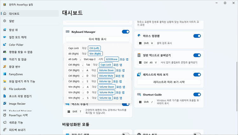Click the 클릭 강조 표시 description

point(164,43)
